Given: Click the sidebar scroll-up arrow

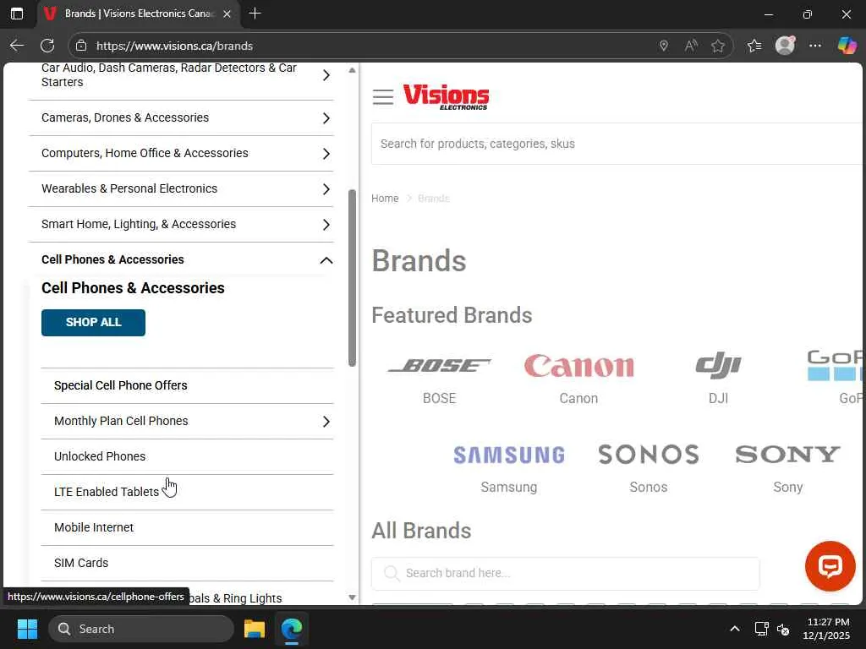Looking at the screenshot, I should pos(353,71).
